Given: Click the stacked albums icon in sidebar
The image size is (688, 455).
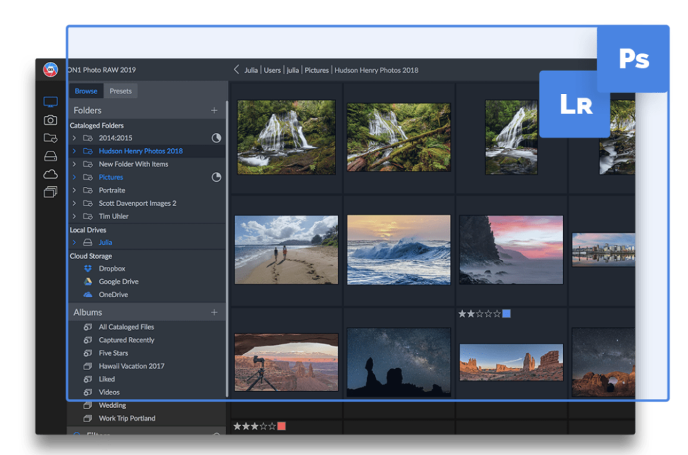Looking at the screenshot, I should pyautogui.click(x=50, y=192).
